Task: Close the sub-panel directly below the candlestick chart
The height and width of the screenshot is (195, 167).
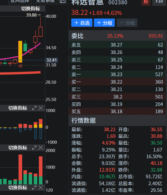Action: click(40, 108)
